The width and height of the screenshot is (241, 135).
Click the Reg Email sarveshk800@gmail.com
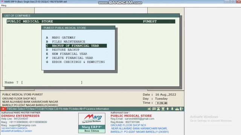click(139, 119)
